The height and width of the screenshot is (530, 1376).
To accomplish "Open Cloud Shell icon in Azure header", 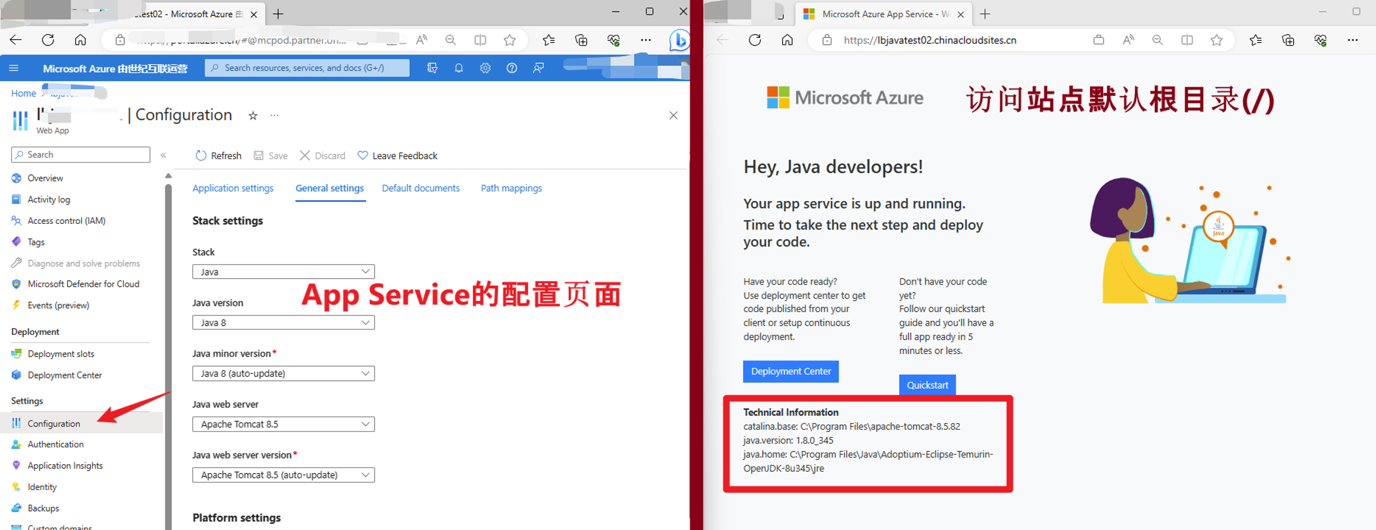I will pyautogui.click(x=432, y=68).
